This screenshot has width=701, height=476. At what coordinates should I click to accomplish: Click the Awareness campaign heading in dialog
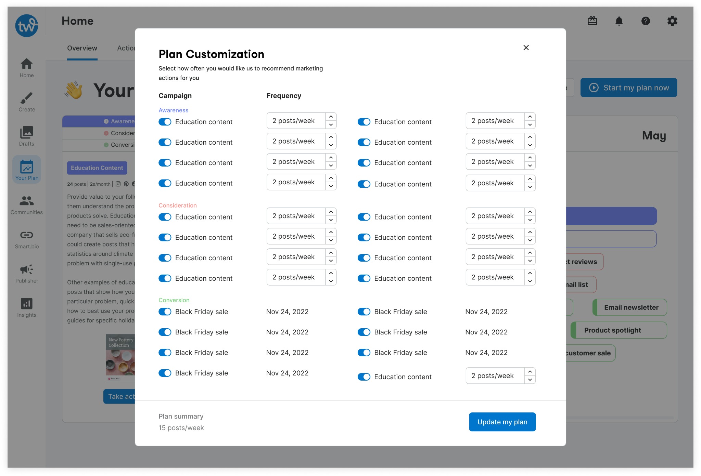pos(173,110)
